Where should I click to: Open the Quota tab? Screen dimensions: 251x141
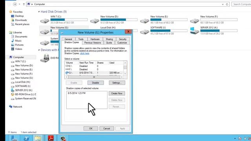[109, 43]
